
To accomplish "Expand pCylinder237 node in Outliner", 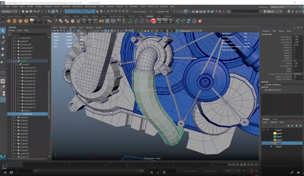I will 15,44.
